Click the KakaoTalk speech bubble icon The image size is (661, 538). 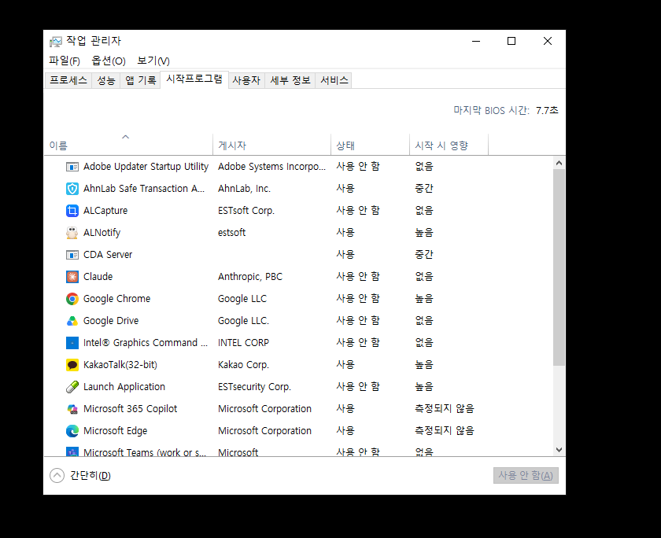(x=72, y=365)
